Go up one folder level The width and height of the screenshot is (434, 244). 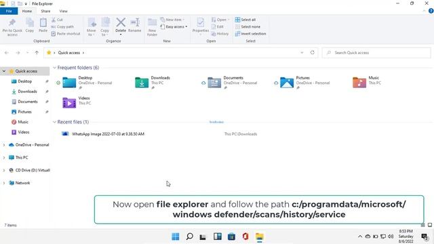[37, 53]
